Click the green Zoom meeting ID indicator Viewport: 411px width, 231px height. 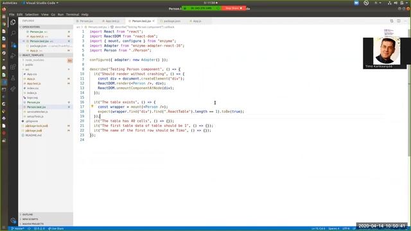point(201,8)
